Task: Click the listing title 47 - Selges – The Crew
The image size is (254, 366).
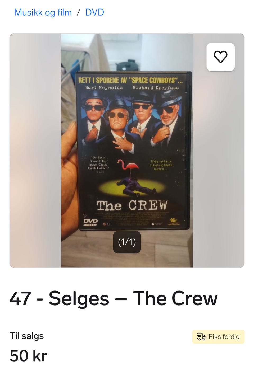Action: pos(114,299)
